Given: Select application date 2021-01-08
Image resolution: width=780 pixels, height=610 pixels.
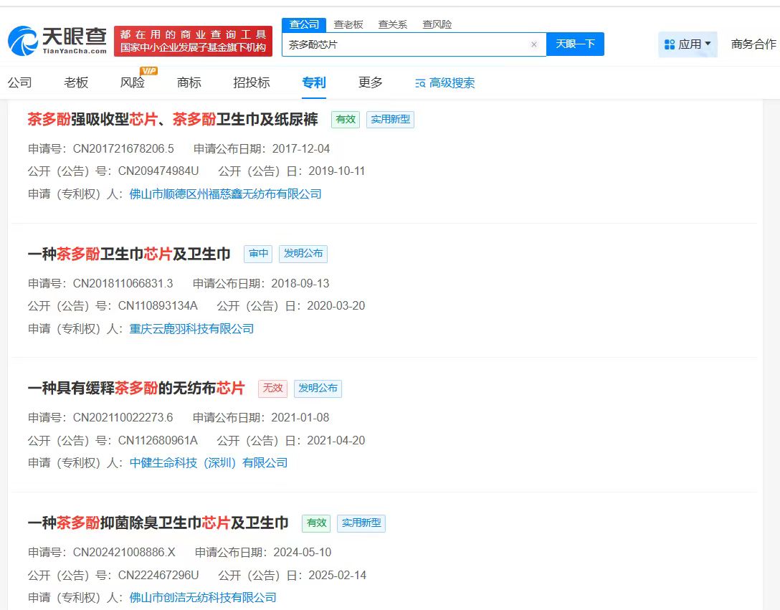Looking at the screenshot, I should 300,417.
